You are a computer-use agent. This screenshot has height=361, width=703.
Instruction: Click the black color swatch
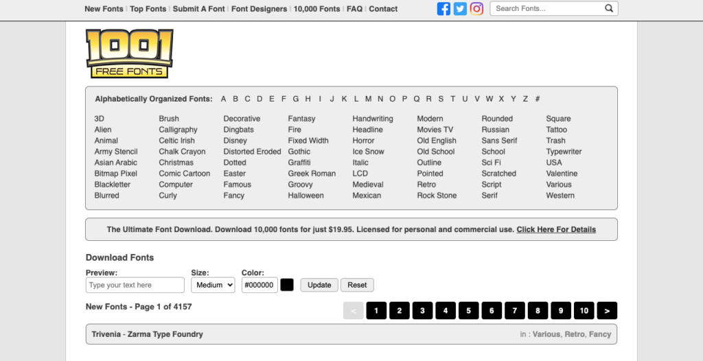click(287, 285)
